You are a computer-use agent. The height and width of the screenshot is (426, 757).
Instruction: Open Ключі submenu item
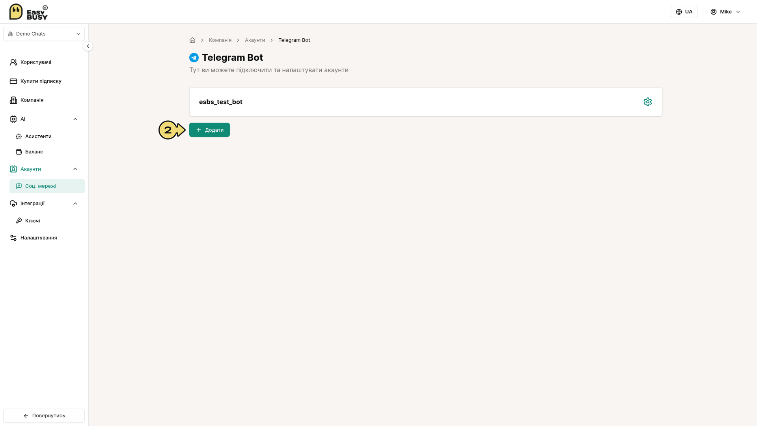pos(47,221)
